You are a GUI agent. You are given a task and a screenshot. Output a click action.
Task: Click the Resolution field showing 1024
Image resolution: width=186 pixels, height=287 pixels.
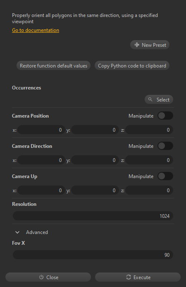pyautogui.click(x=93, y=216)
